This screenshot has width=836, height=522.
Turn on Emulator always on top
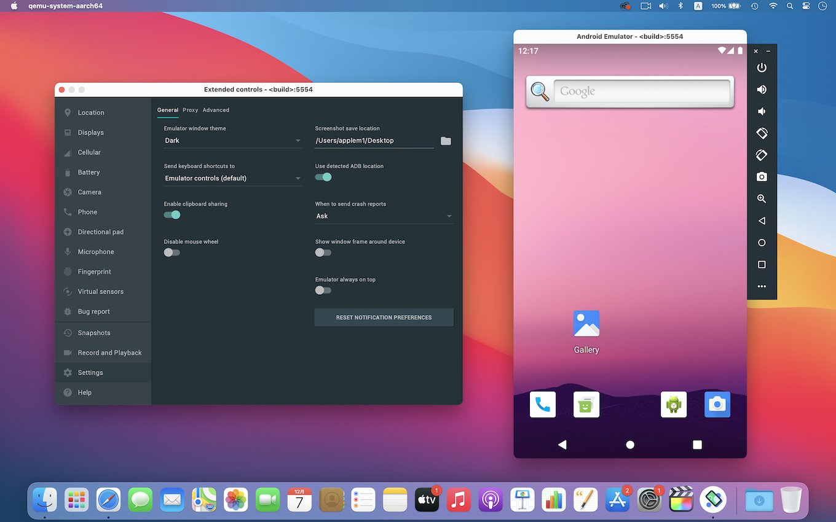(x=323, y=290)
